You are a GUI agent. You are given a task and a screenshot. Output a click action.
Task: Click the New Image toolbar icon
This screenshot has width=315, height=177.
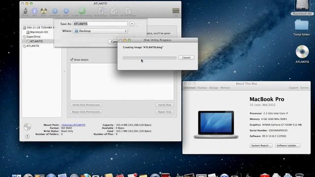pyautogui.click(x=100, y=12)
